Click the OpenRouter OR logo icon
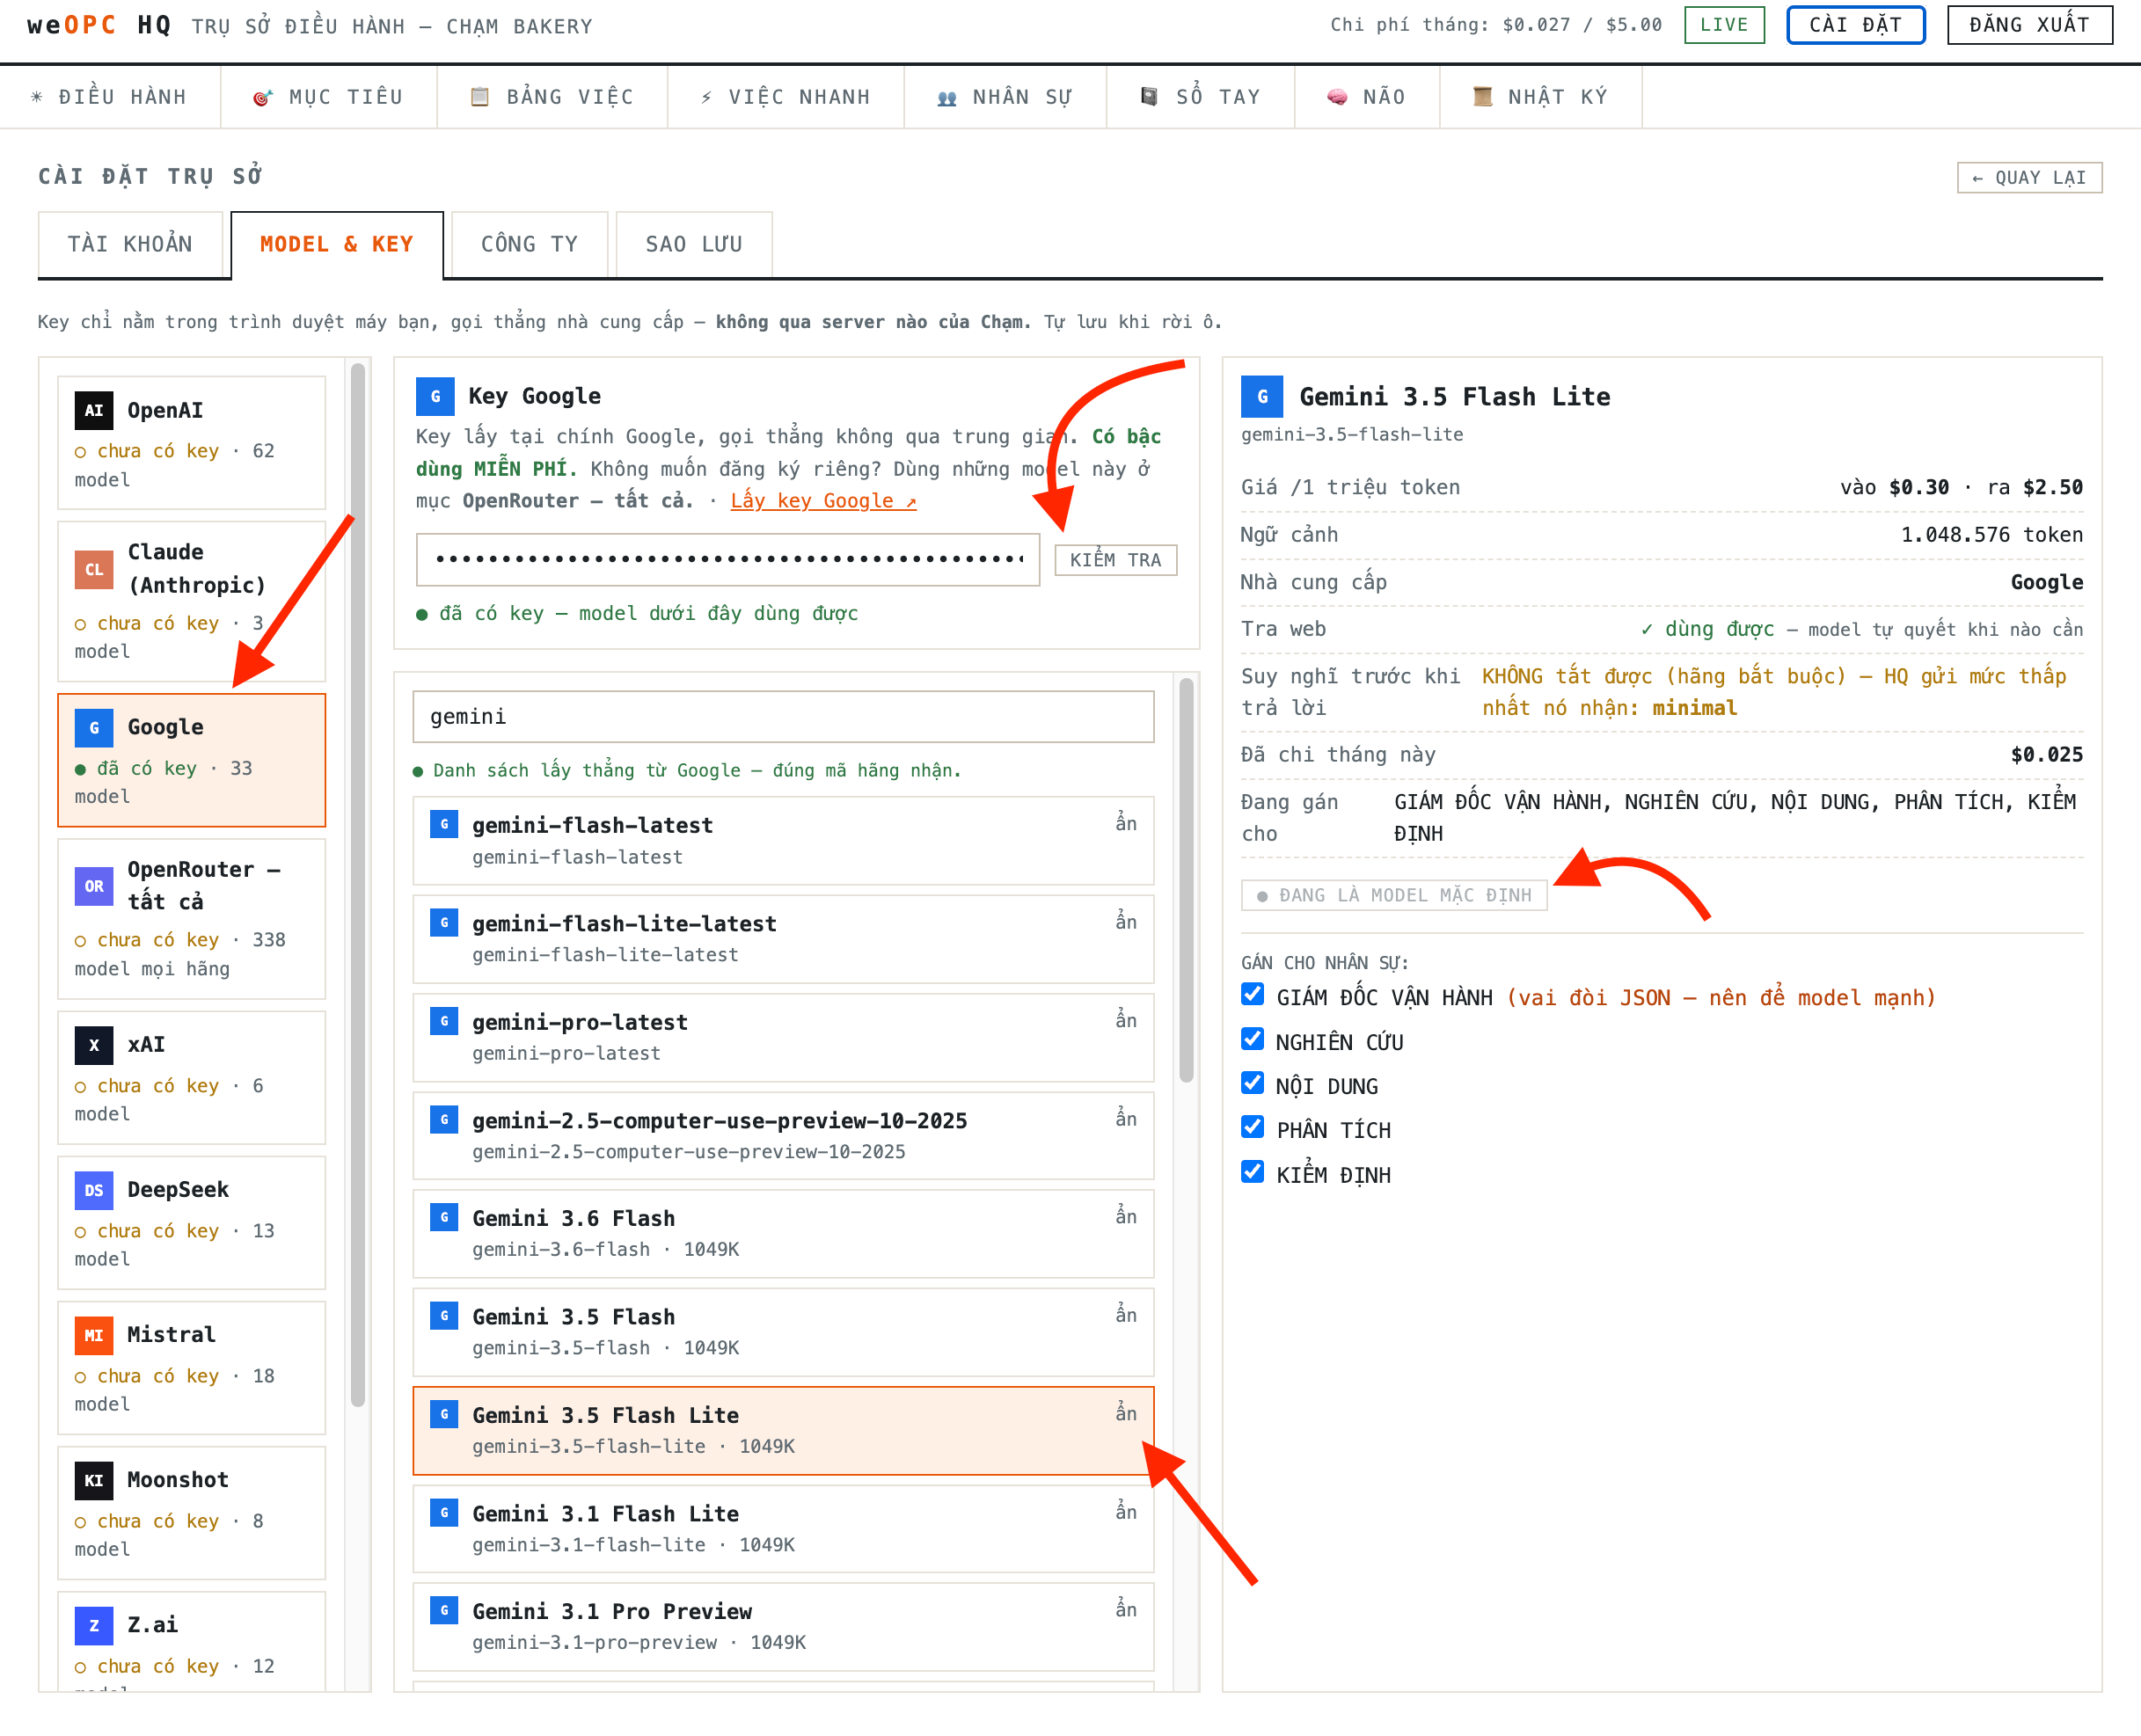The height and width of the screenshot is (1736, 2141). tap(94, 885)
